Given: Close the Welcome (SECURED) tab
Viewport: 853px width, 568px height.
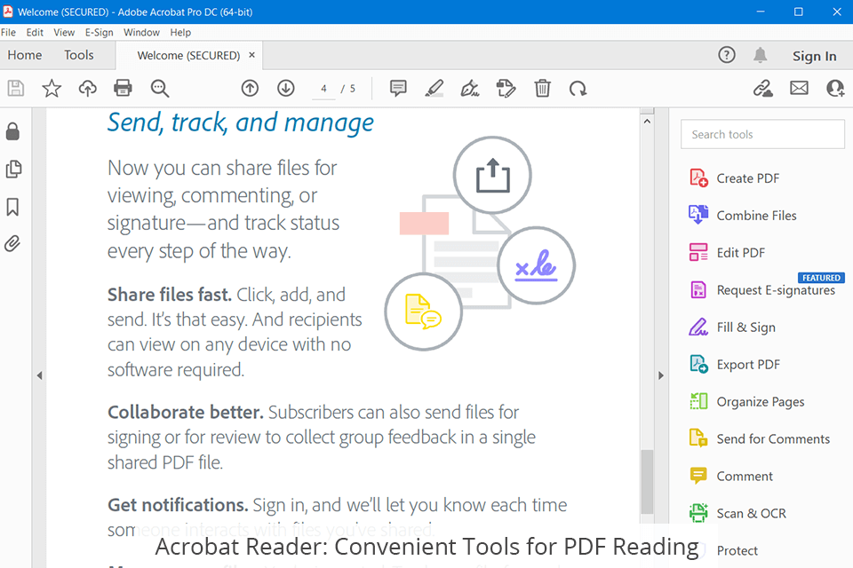Looking at the screenshot, I should click(251, 55).
